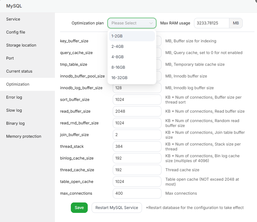Pick the 16-32GB optimization plan
The height and width of the screenshot is (222, 257).
[x=132, y=78]
